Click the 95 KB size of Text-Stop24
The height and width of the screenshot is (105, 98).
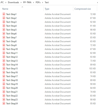(x=93, y=103)
